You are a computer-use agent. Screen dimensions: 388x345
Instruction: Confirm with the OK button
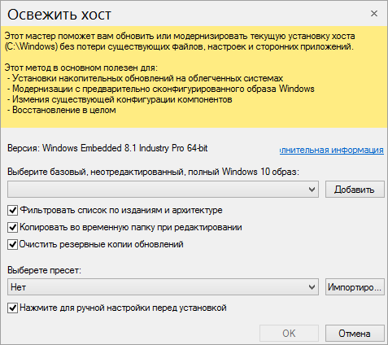click(x=289, y=333)
